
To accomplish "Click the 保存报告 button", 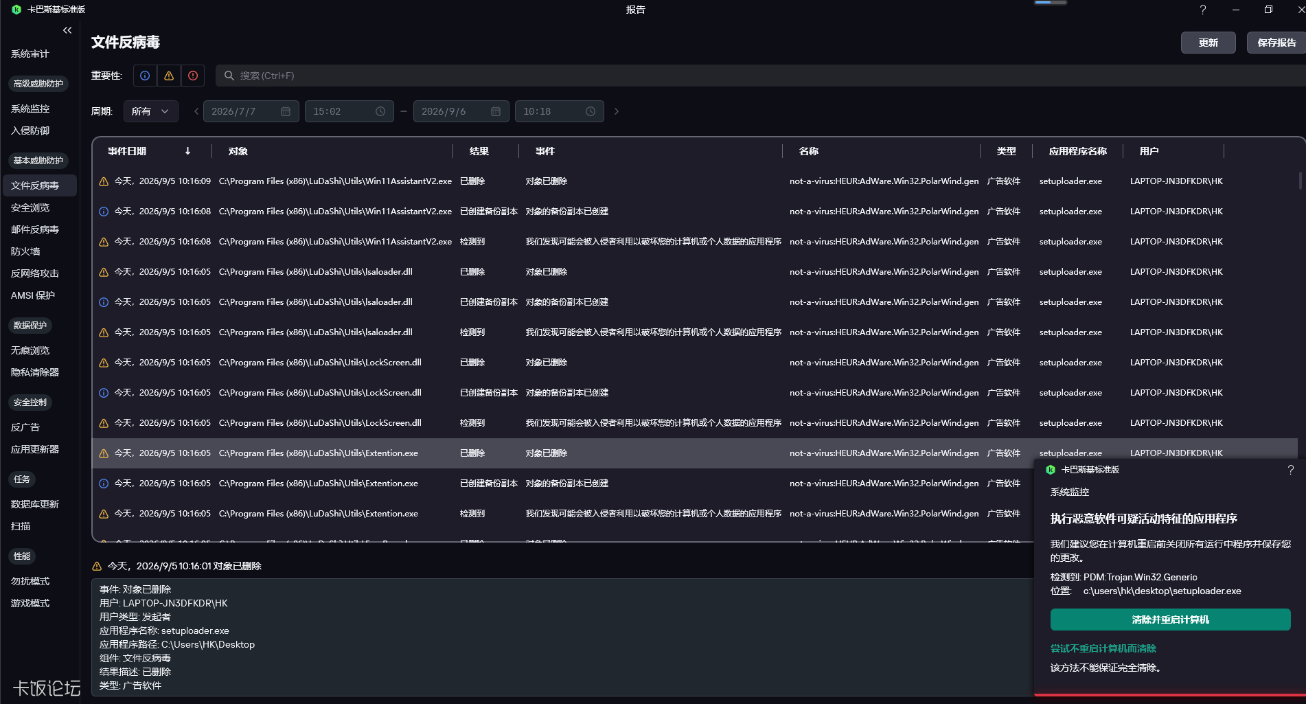I will (x=1276, y=43).
